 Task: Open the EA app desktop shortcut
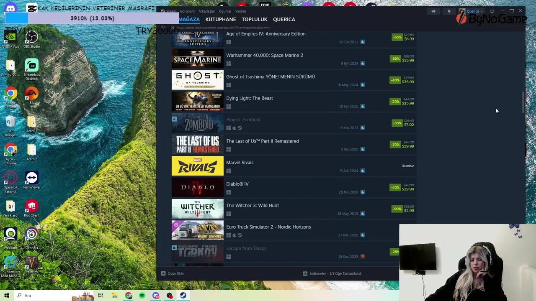click(x=31, y=96)
